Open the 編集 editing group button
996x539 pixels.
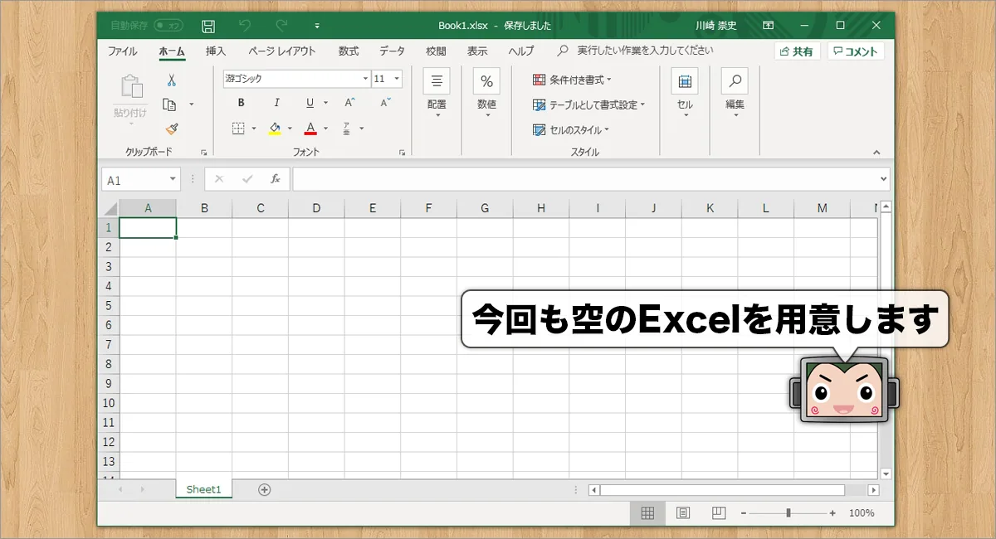click(735, 93)
